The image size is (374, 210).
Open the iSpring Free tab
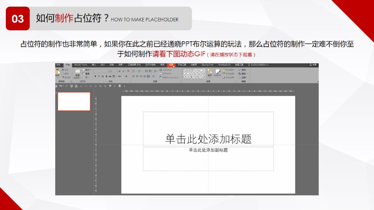pyautogui.click(x=207, y=65)
